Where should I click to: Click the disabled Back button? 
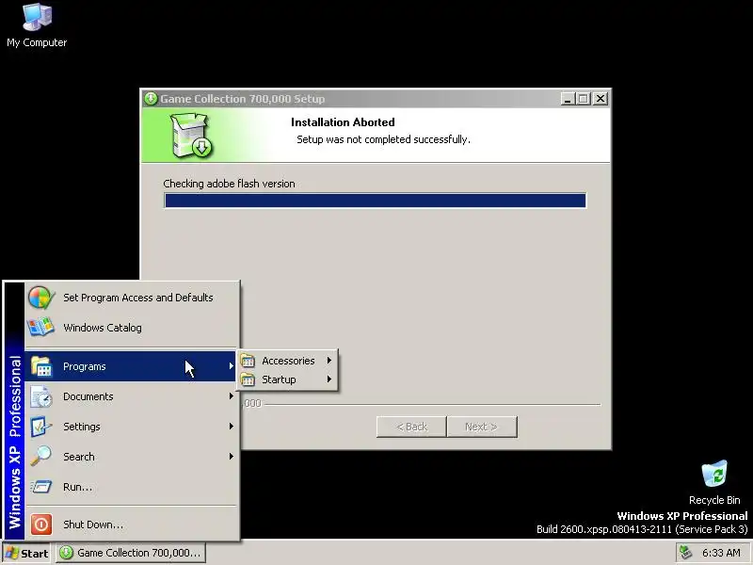point(411,427)
